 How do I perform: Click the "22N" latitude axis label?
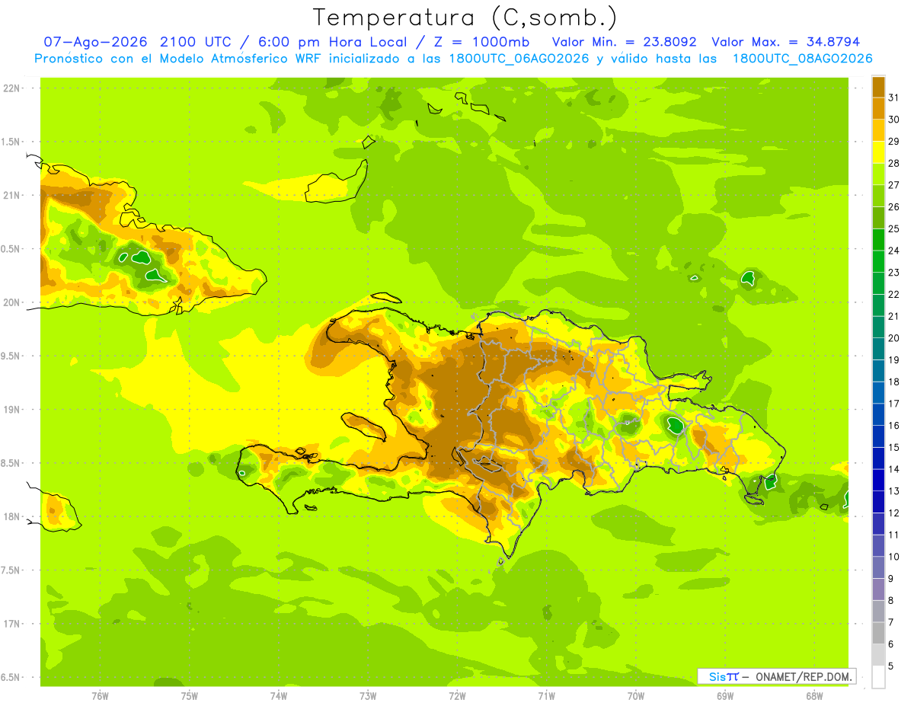click(11, 88)
